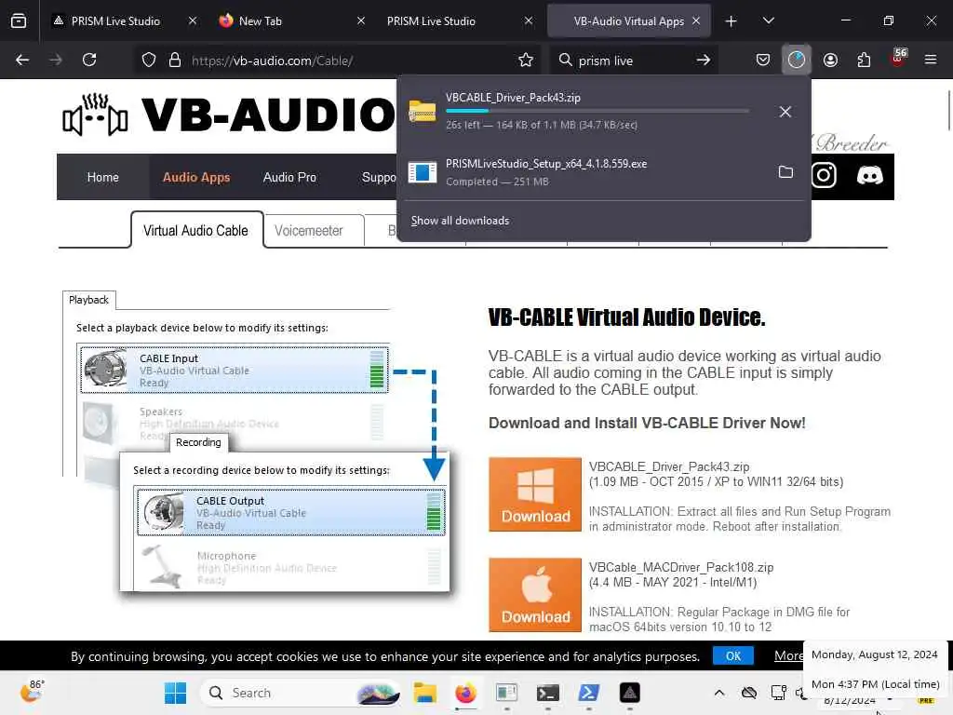Open the VB-Audio Discord icon
Screen dimensions: 953x715
tap(870, 176)
